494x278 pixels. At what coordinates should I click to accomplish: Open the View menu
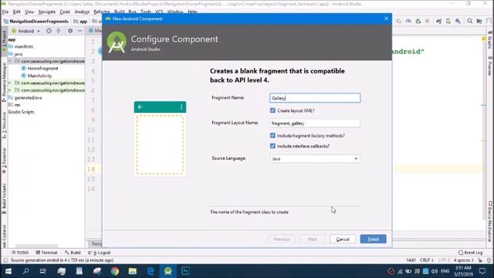coord(29,12)
